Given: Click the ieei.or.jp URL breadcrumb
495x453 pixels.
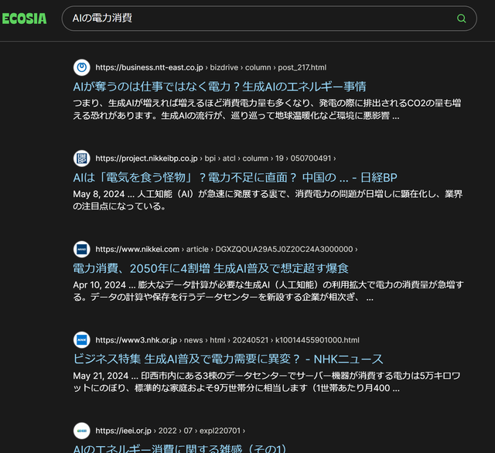Looking at the screenshot, I should coord(170,431).
